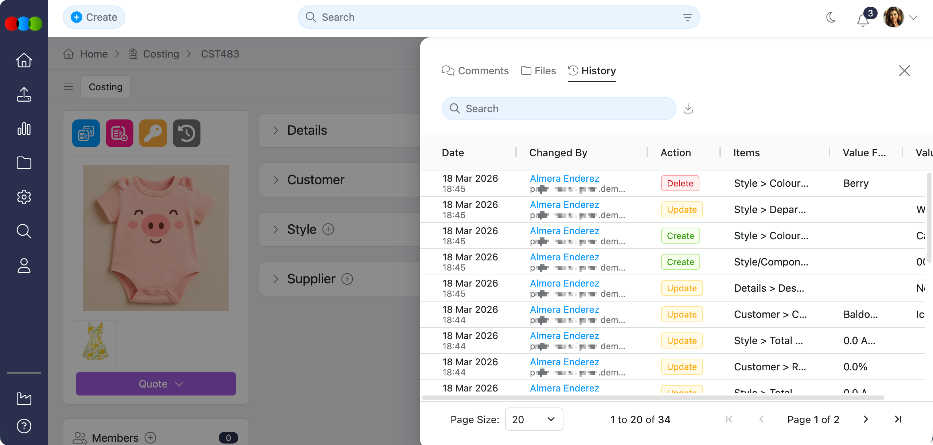This screenshot has width=933, height=445.
Task: Click the orange key icon
Action: 153,133
